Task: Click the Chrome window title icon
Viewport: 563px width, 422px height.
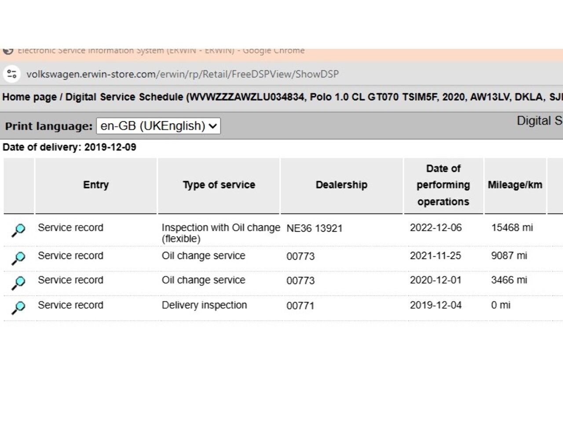Action: [x=8, y=51]
